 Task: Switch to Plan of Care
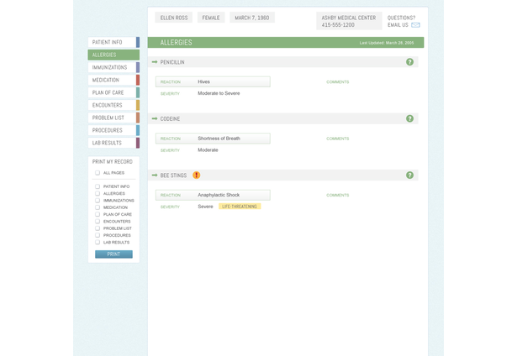coord(113,92)
